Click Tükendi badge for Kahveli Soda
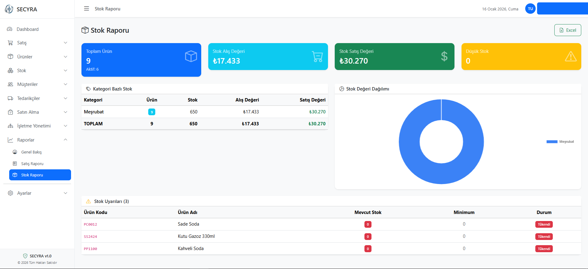Viewport: 588px width, 269px height. [544, 249]
